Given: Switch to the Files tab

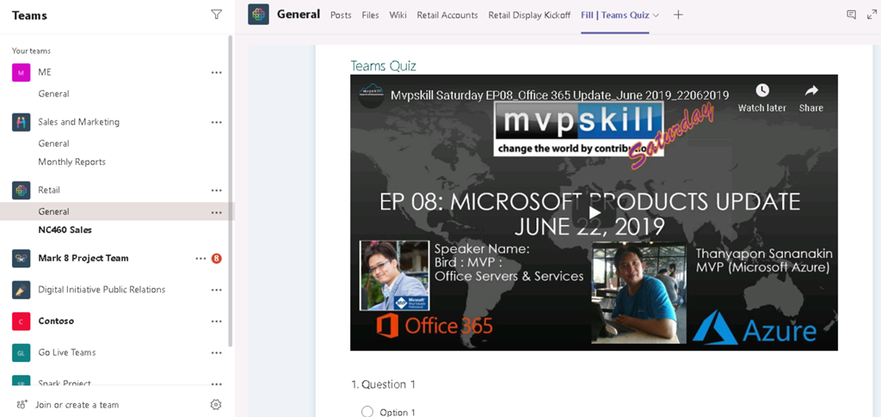Looking at the screenshot, I should pos(370,15).
